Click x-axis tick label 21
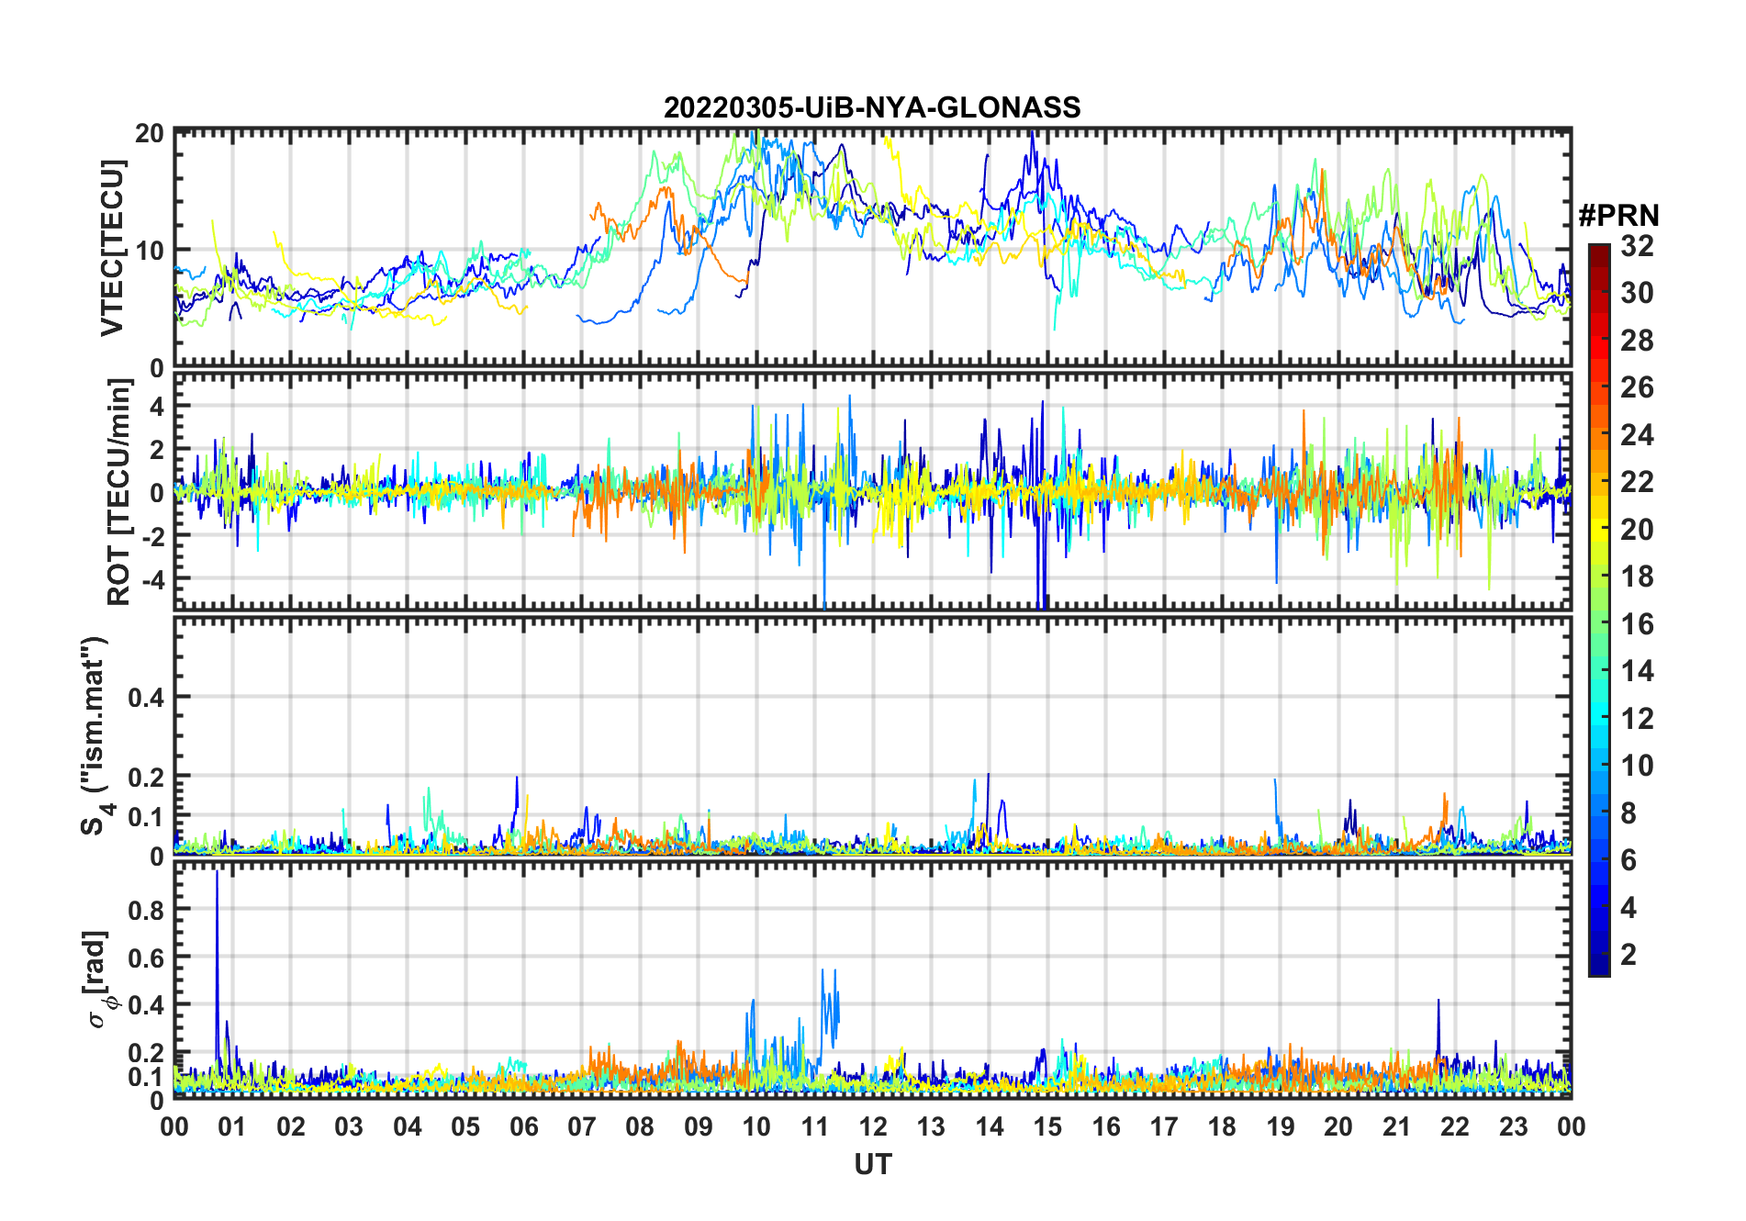This screenshot has height=1221, width=1746. [1397, 1127]
